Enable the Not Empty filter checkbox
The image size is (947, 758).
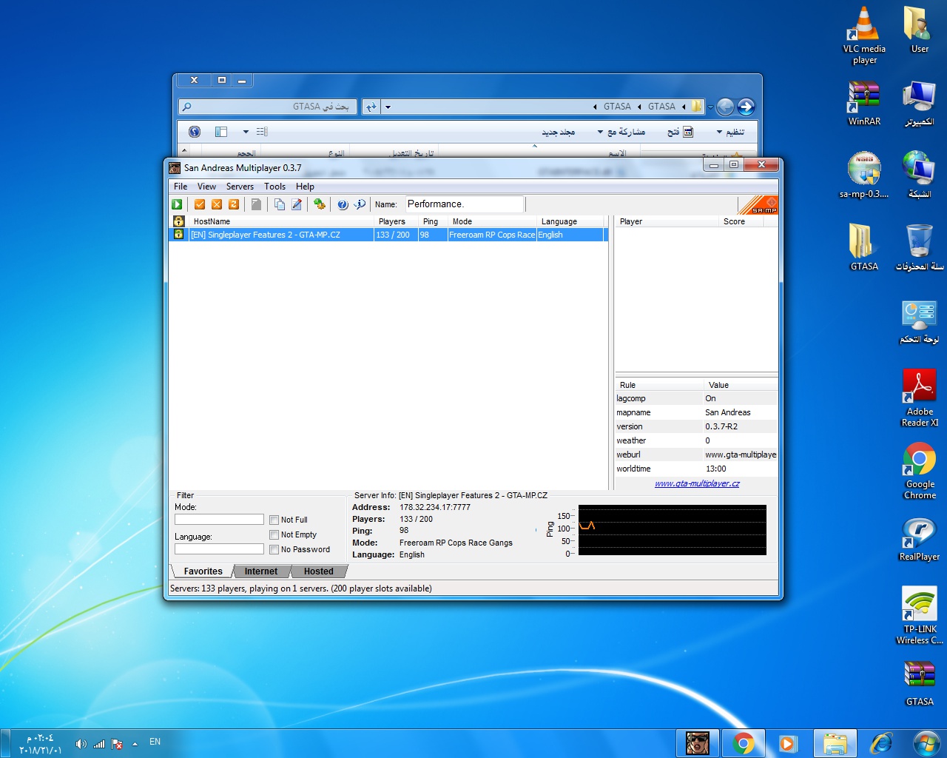[x=274, y=534]
